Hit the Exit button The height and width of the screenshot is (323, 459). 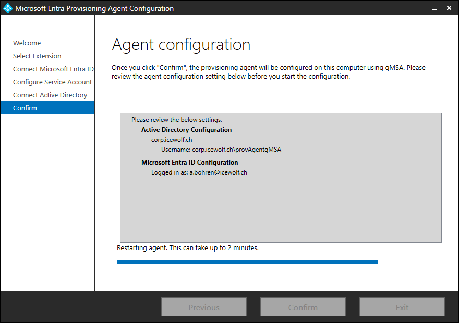[x=402, y=307]
